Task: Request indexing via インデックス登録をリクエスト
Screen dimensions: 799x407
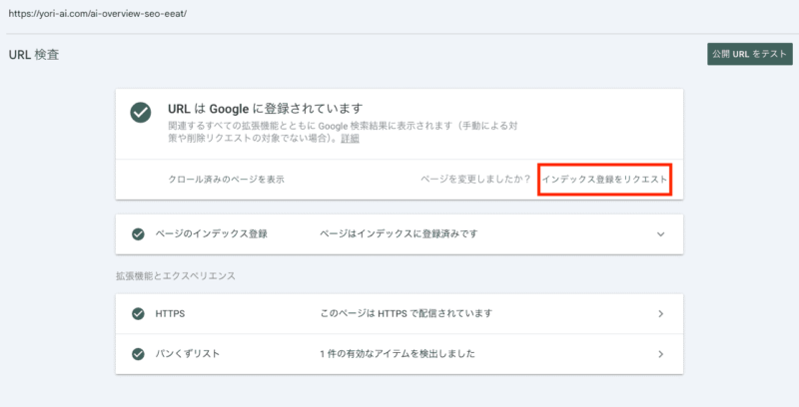Action: coord(604,180)
